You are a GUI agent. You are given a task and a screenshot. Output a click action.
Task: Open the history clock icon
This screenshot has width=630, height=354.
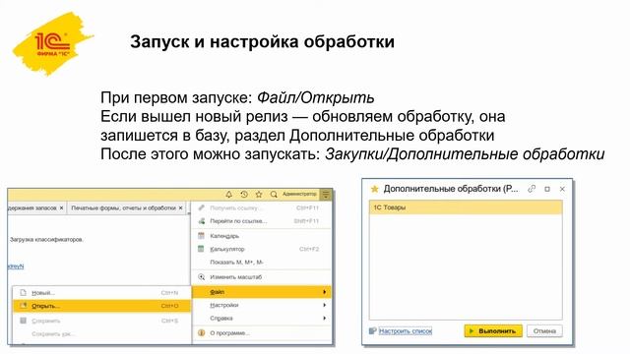coord(244,195)
